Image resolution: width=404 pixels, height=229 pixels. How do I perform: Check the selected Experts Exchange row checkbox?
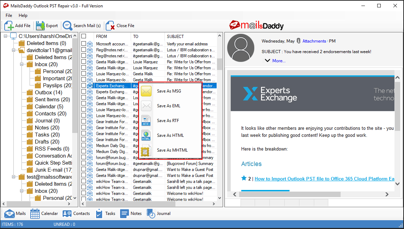point(83,85)
